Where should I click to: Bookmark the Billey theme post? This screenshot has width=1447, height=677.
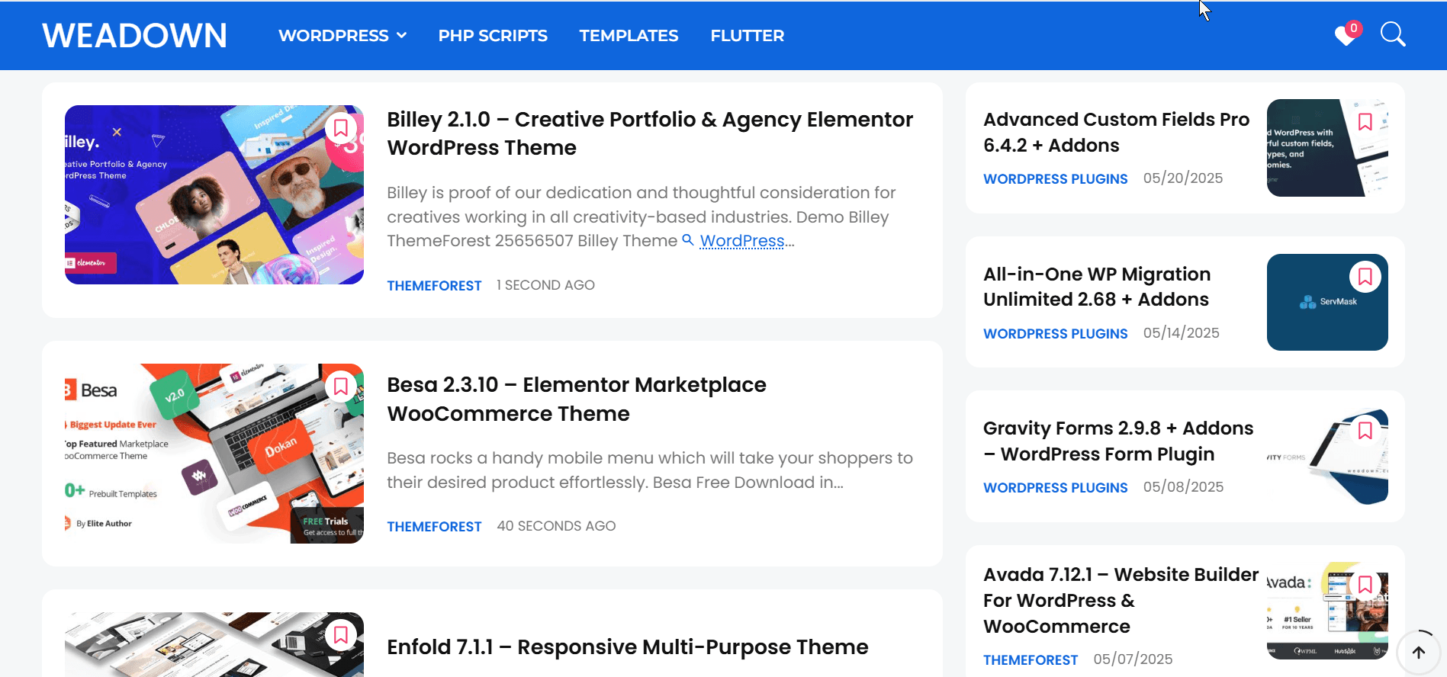(x=341, y=128)
